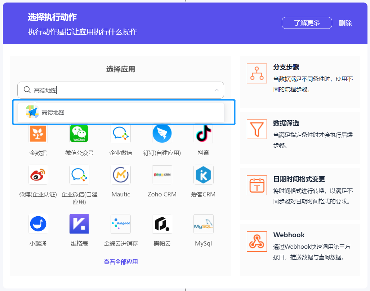Click the 小鹅通 label text
370x291 pixels.
[x=38, y=243]
